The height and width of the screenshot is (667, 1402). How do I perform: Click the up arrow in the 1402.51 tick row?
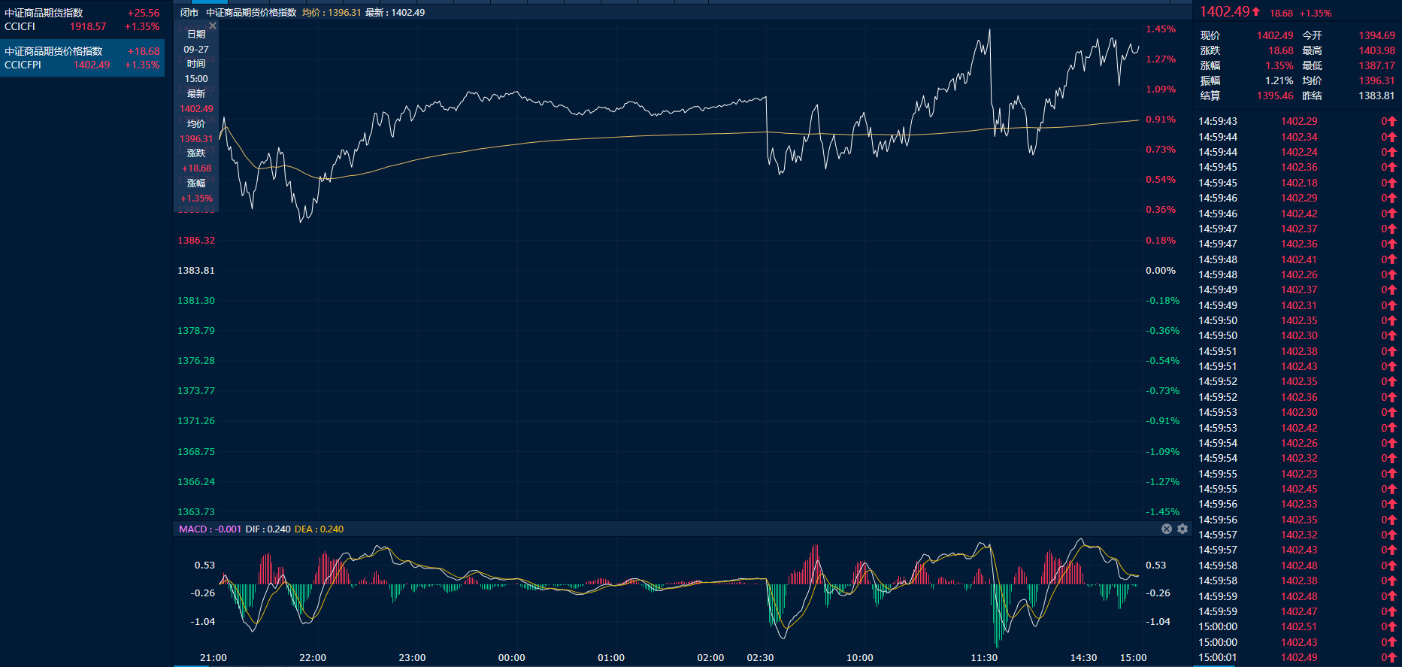coord(1390,627)
